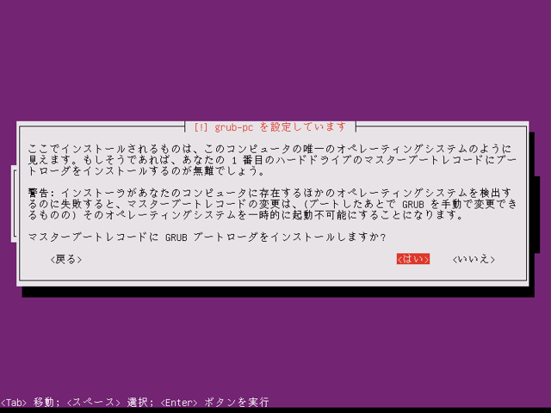Viewport: 551px width, 413px height.
Task: Click the keyboard hint "<Tab> 移動" at bottom
Action: click(x=27, y=402)
